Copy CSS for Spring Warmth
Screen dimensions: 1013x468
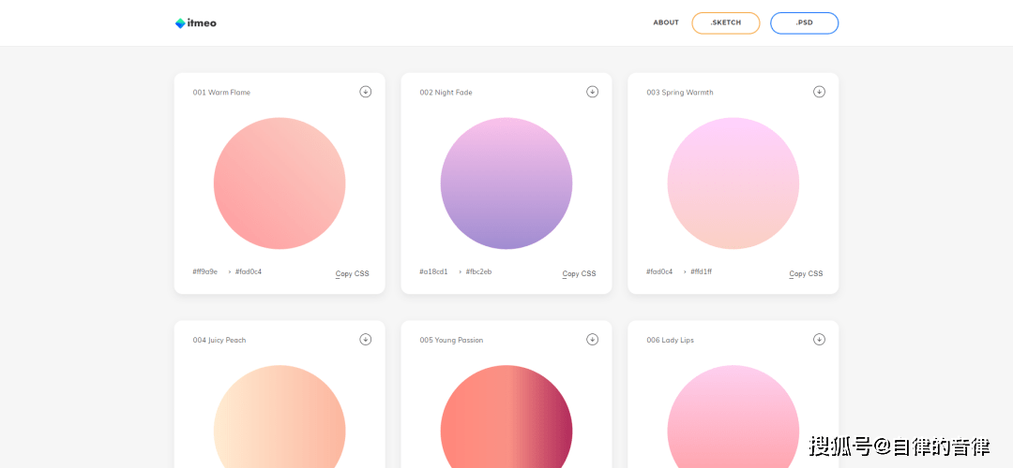tap(806, 274)
